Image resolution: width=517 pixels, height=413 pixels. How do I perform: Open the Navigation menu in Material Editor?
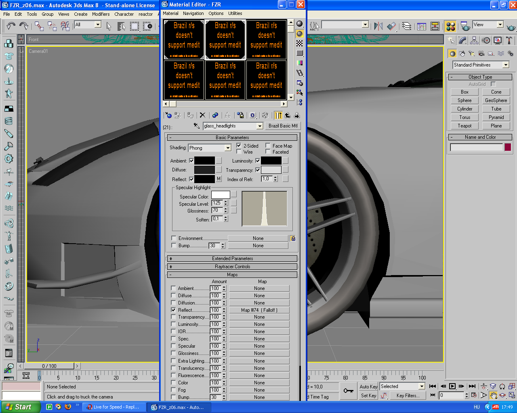click(193, 13)
